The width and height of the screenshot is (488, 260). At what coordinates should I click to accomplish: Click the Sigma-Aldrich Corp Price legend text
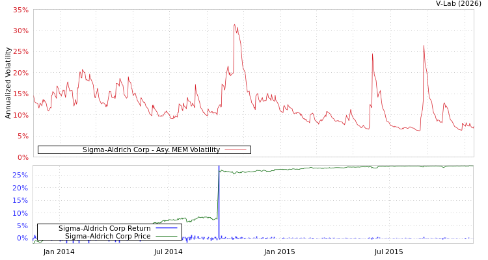coord(107,236)
